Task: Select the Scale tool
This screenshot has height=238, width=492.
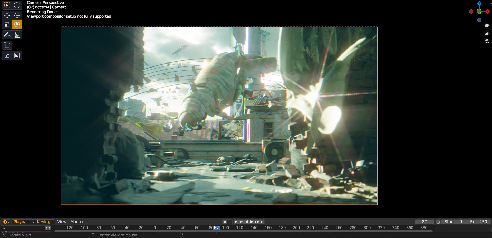Action: click(x=7, y=25)
